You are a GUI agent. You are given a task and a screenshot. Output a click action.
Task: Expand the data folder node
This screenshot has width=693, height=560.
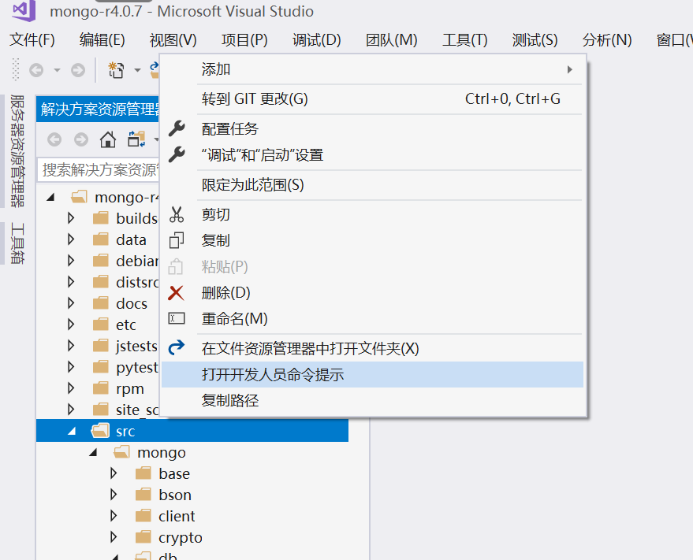71,239
